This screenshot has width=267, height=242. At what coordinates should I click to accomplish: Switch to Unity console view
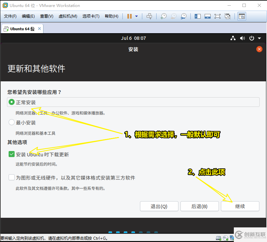pyautogui.click(x=242, y=16)
